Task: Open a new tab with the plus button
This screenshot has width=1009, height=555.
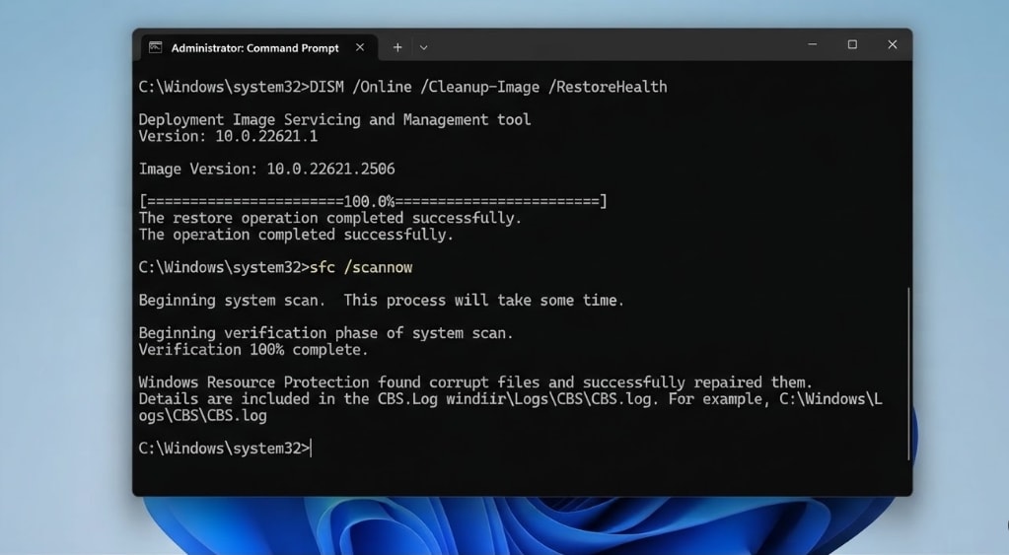Action: tap(397, 47)
